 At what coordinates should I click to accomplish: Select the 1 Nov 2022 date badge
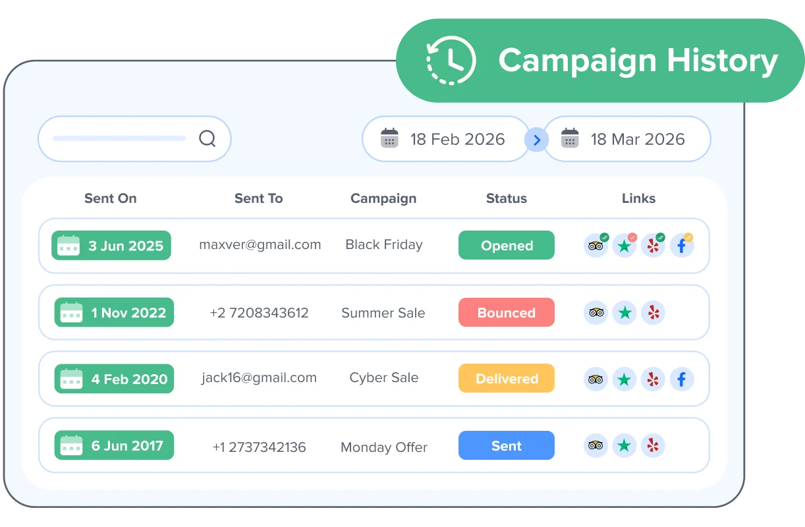pos(114,312)
